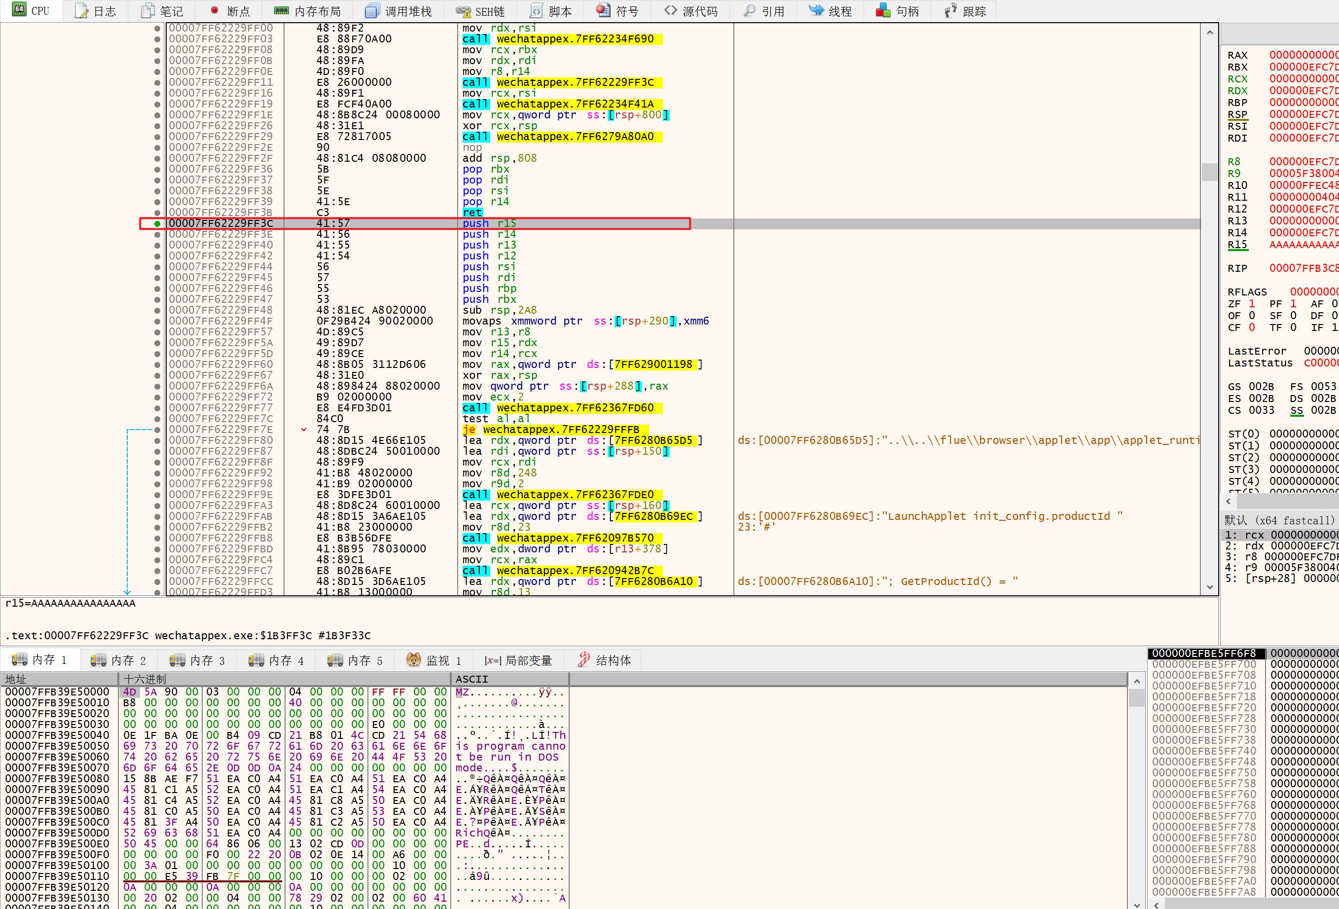Click the 结构体 struct tab icon

[x=583, y=659]
